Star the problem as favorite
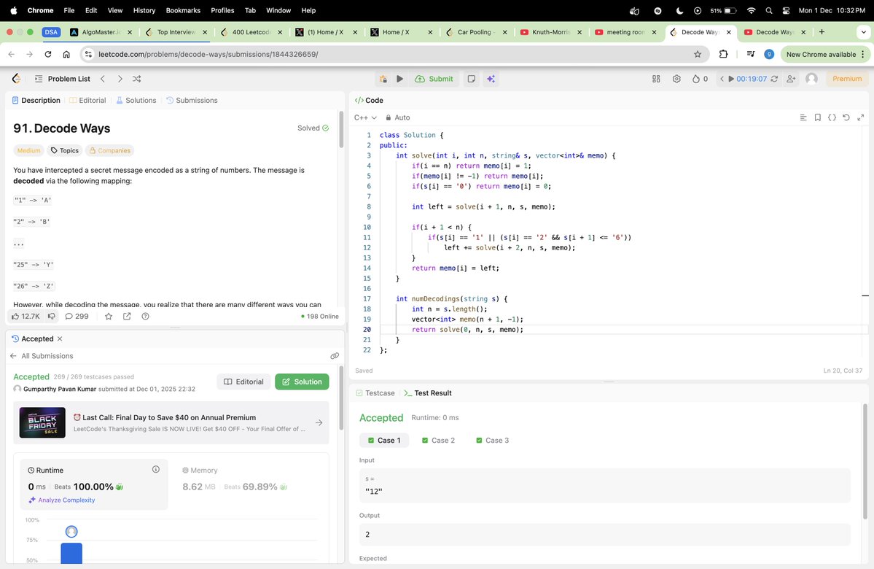This screenshot has width=874, height=569. coord(109,317)
